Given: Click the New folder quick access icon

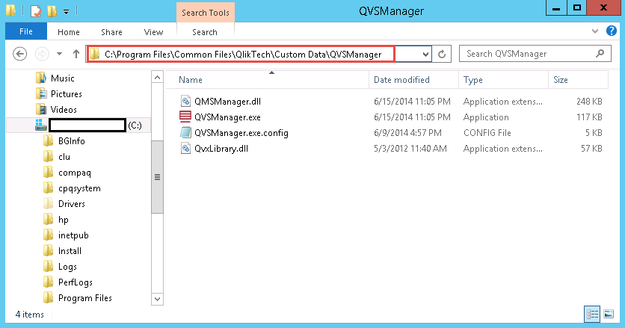Looking at the screenshot, I should [52, 10].
